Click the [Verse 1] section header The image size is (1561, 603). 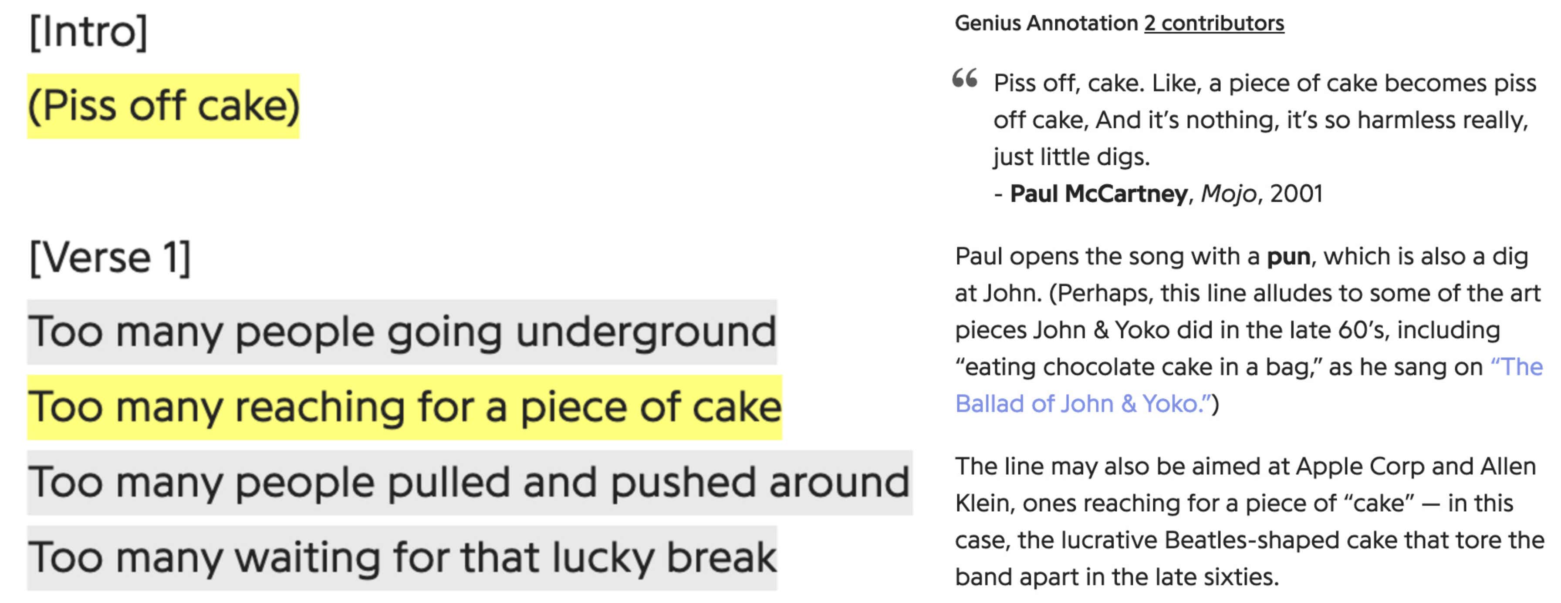pyautogui.click(x=110, y=258)
